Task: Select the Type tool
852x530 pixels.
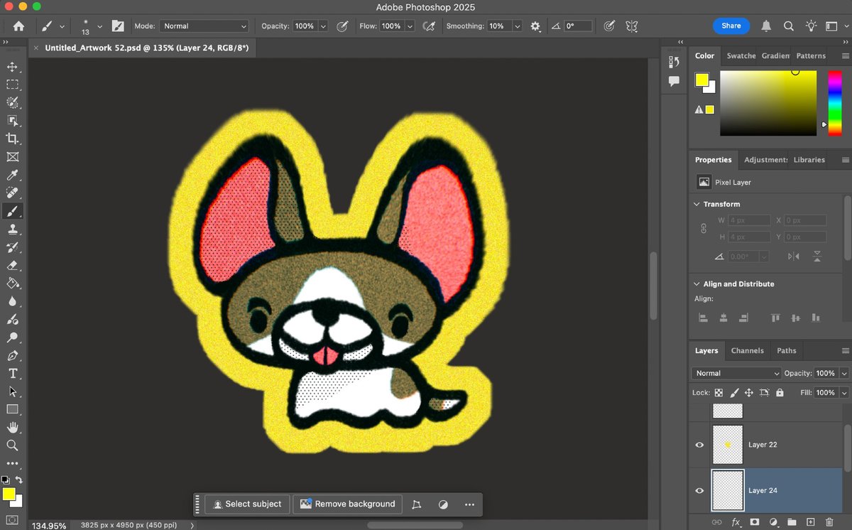Action: [x=12, y=374]
